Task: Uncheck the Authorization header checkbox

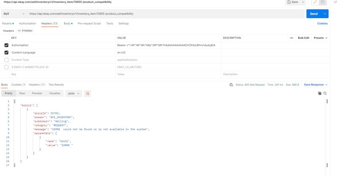Action: pyautogui.click(x=6, y=45)
